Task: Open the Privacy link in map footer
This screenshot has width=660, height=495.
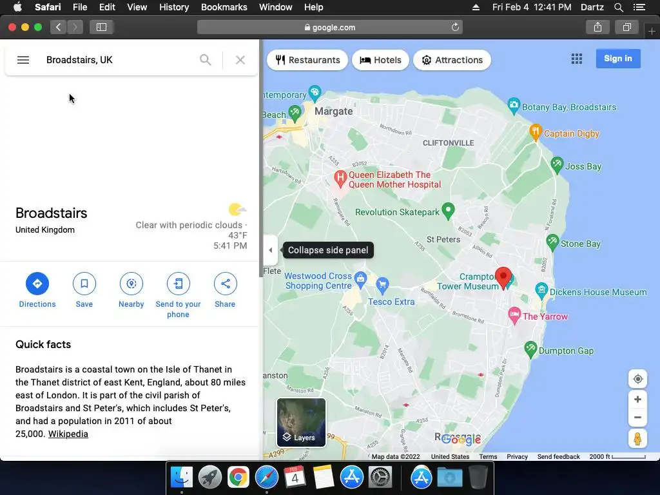Action: pyautogui.click(x=518, y=457)
